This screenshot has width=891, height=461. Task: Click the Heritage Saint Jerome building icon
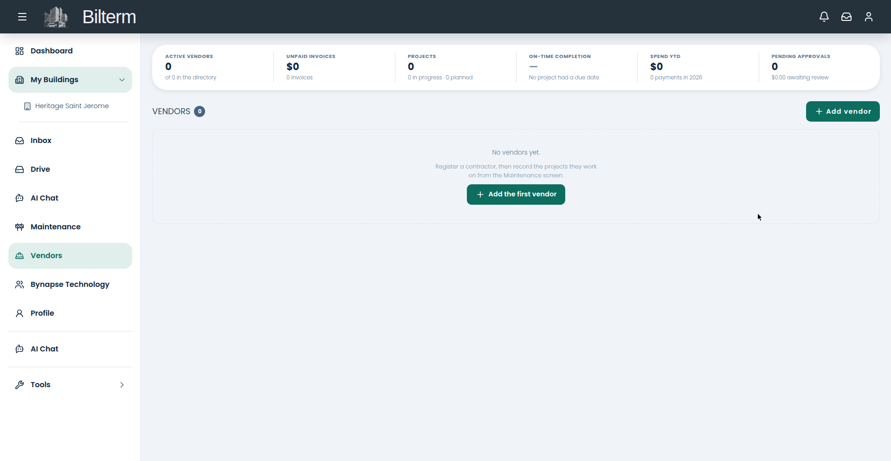click(27, 106)
